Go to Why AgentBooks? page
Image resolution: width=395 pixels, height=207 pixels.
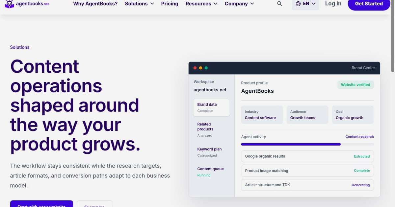[x=95, y=4]
